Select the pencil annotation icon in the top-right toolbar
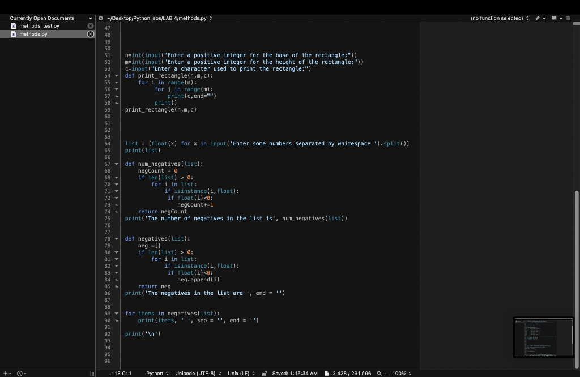The image size is (580, 377). point(537,18)
